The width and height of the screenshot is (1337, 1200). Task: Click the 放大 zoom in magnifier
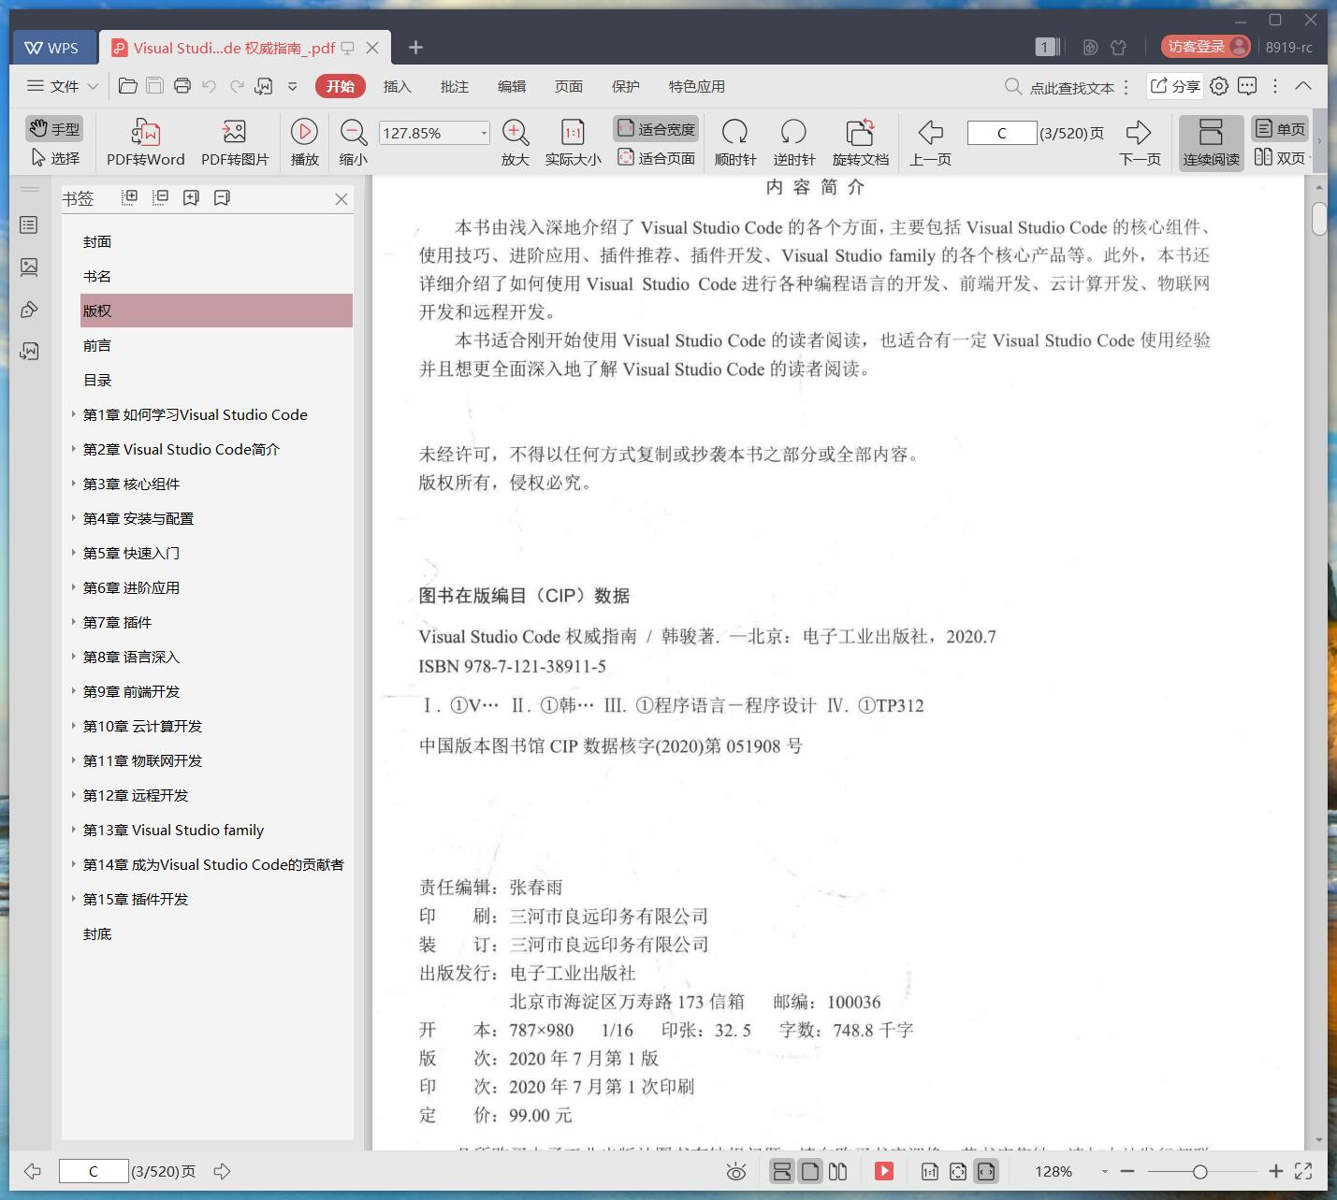pyautogui.click(x=516, y=142)
